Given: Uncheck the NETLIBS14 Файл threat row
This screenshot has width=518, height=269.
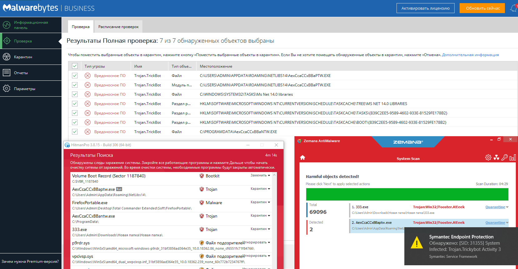Looking at the screenshot, I should point(75,75).
